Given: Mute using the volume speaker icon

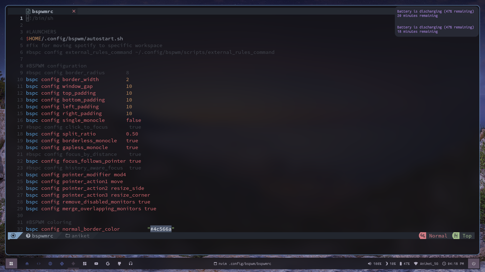Looking at the screenshot, I should (370, 264).
